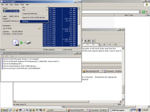Select the file row sized 239,364 KB
The height and width of the screenshot is (112, 150).
point(60,31)
